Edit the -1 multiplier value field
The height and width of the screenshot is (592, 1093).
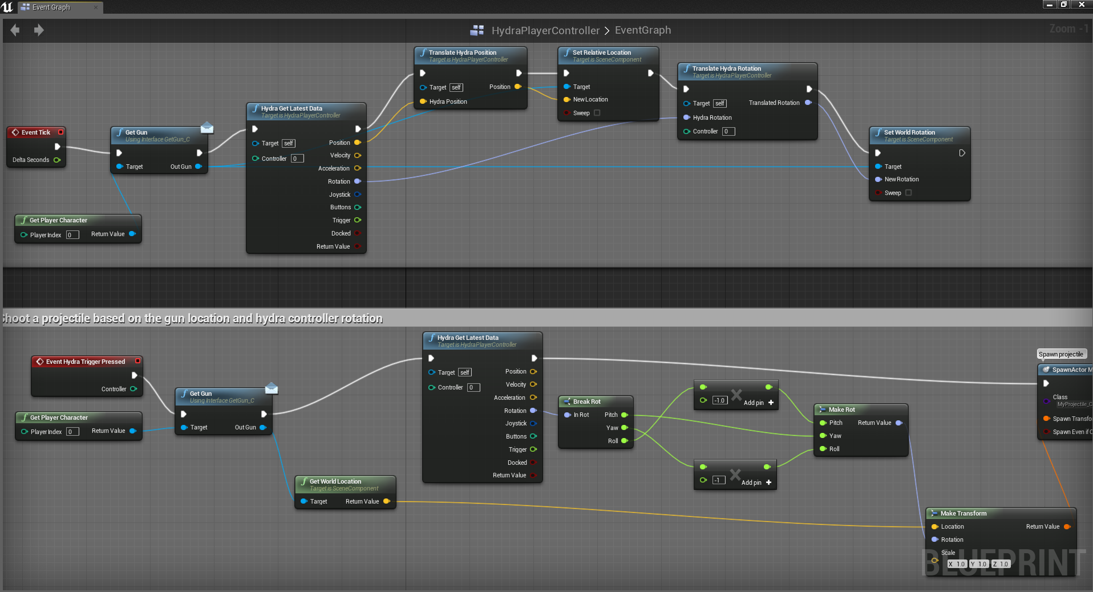(x=718, y=480)
